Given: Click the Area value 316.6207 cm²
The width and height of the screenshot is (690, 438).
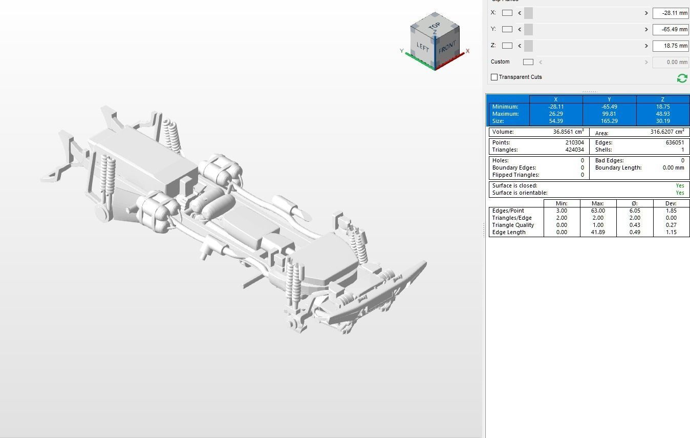Looking at the screenshot, I should 667,132.
